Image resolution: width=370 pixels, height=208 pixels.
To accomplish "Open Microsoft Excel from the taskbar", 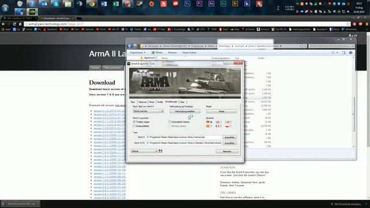I will click(x=116, y=4).
